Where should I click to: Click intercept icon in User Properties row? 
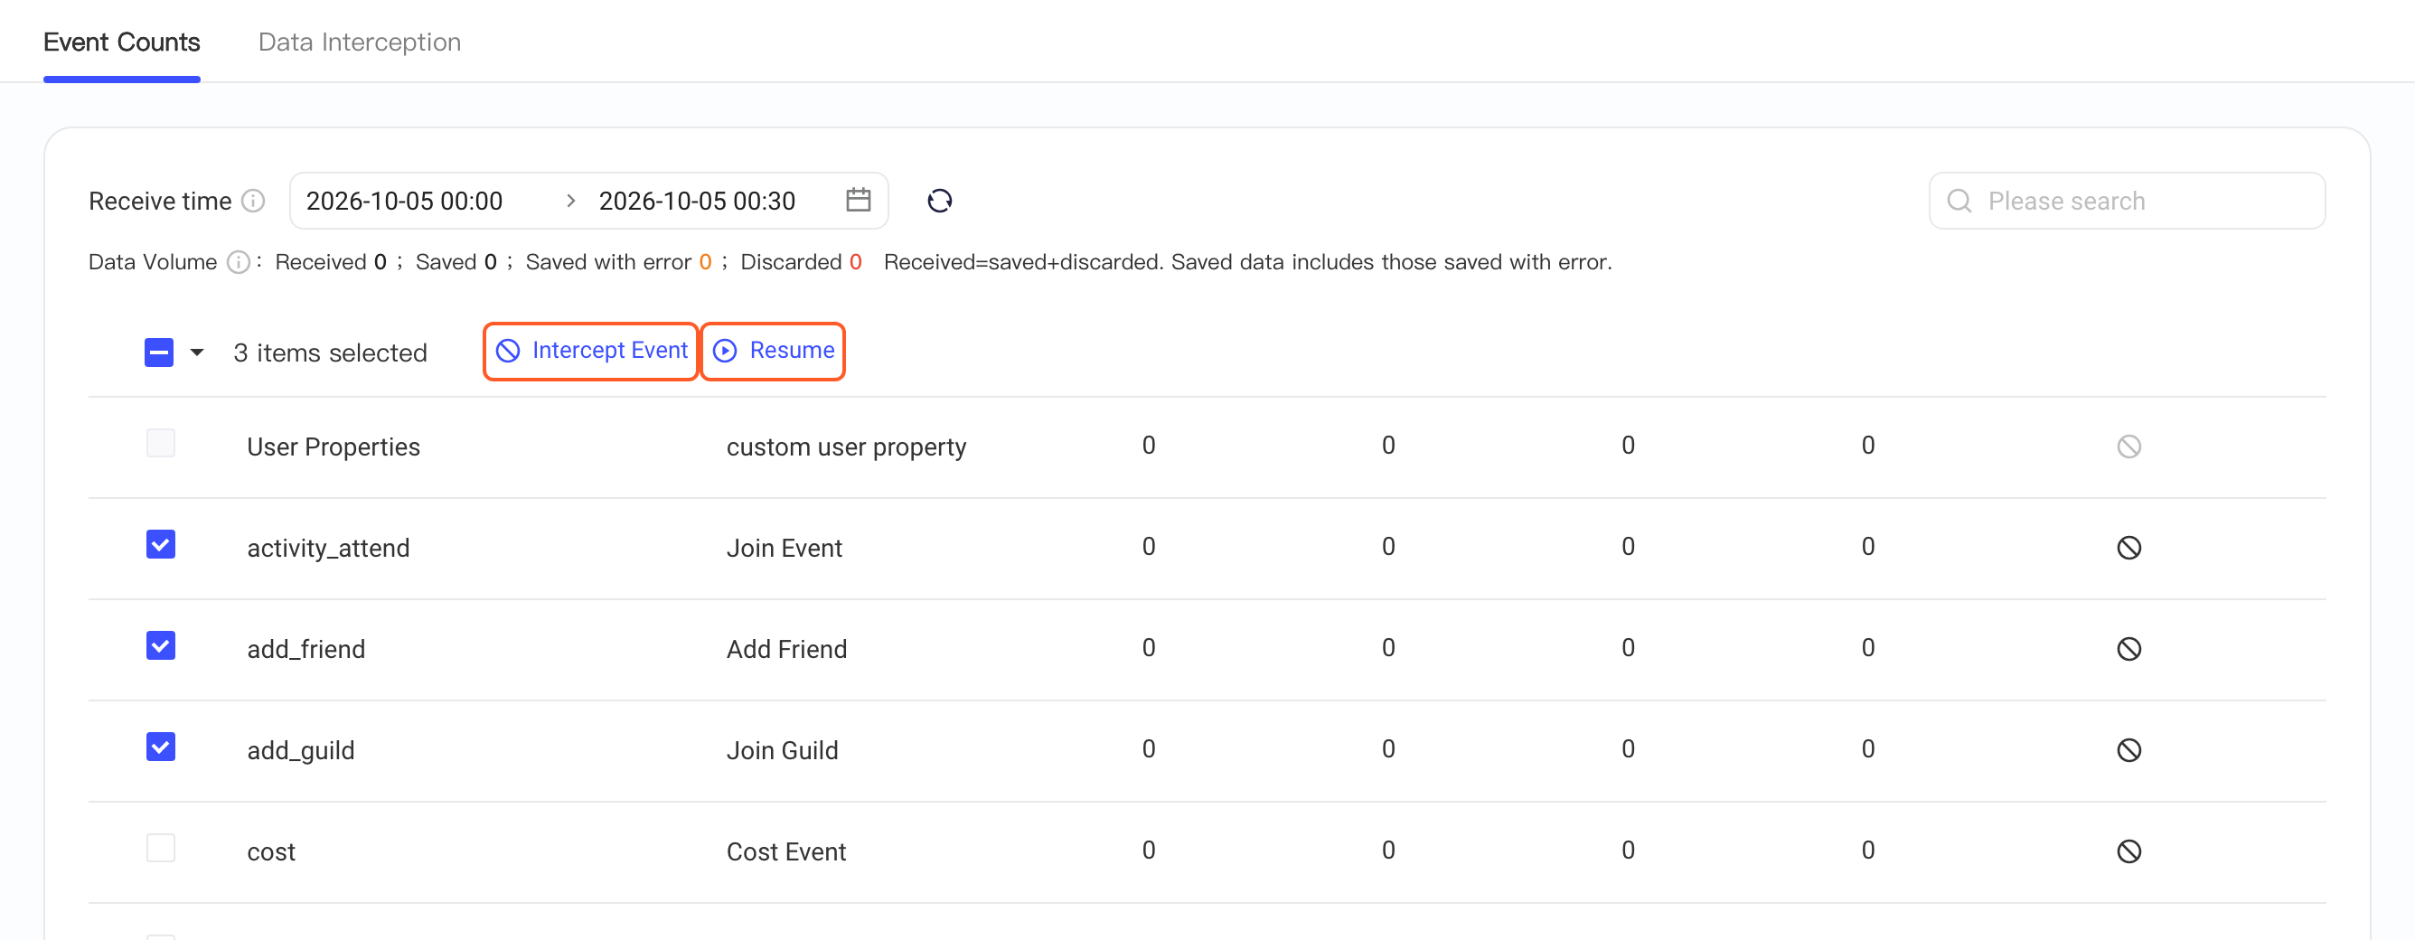2128,446
